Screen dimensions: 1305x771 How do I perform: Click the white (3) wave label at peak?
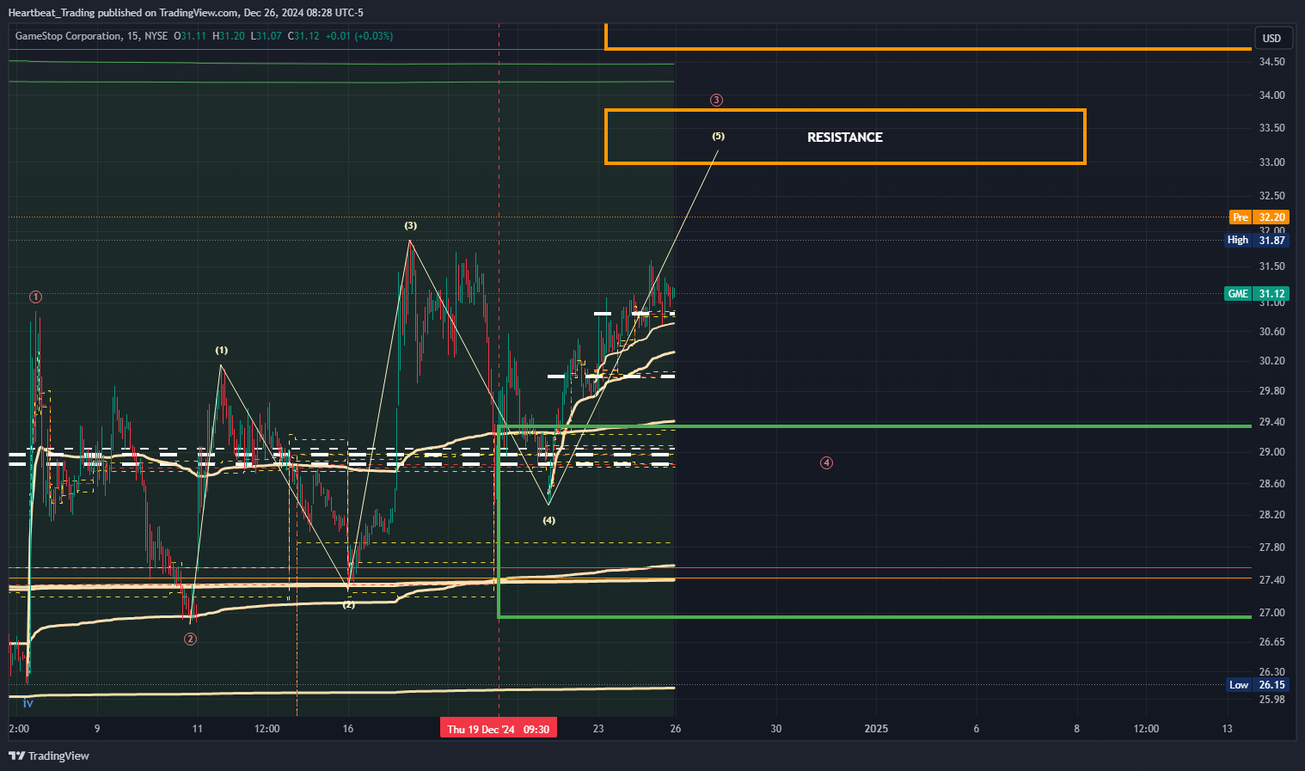(x=411, y=225)
